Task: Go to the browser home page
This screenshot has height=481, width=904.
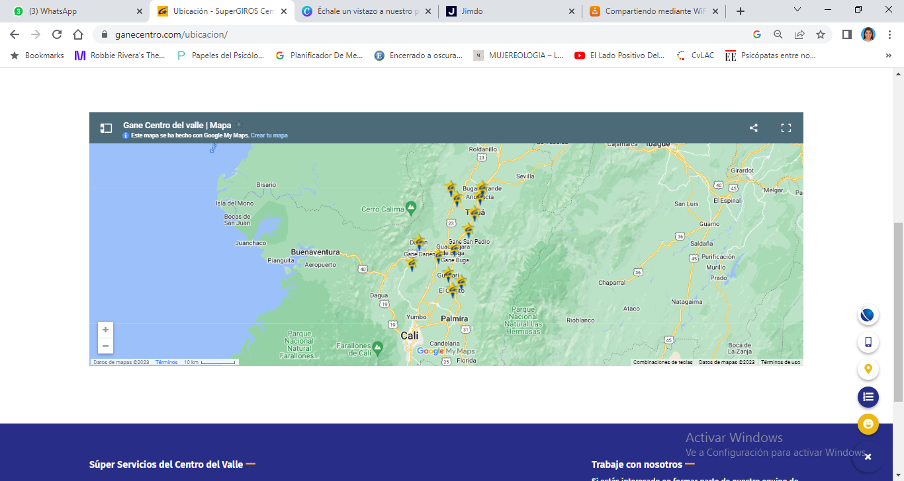Action: click(78, 34)
